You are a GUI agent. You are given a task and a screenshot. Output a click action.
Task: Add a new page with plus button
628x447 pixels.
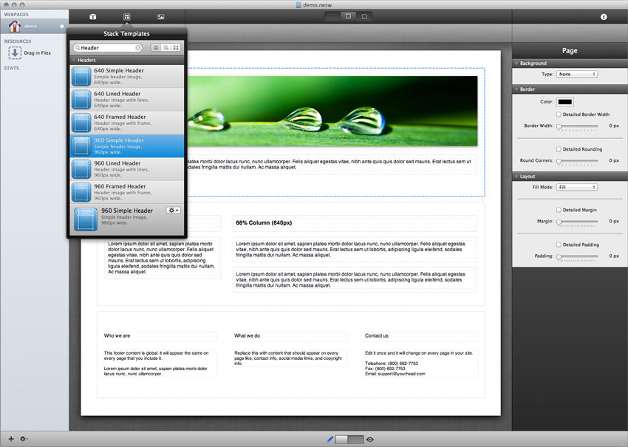pos(11,439)
